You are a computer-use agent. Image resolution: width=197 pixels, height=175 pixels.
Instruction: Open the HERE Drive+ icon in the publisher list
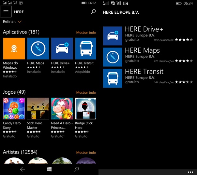[x=113, y=36]
